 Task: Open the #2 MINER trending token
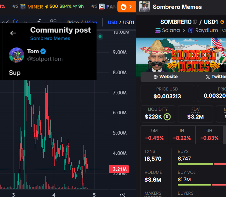pyautogui.click(x=48, y=7)
